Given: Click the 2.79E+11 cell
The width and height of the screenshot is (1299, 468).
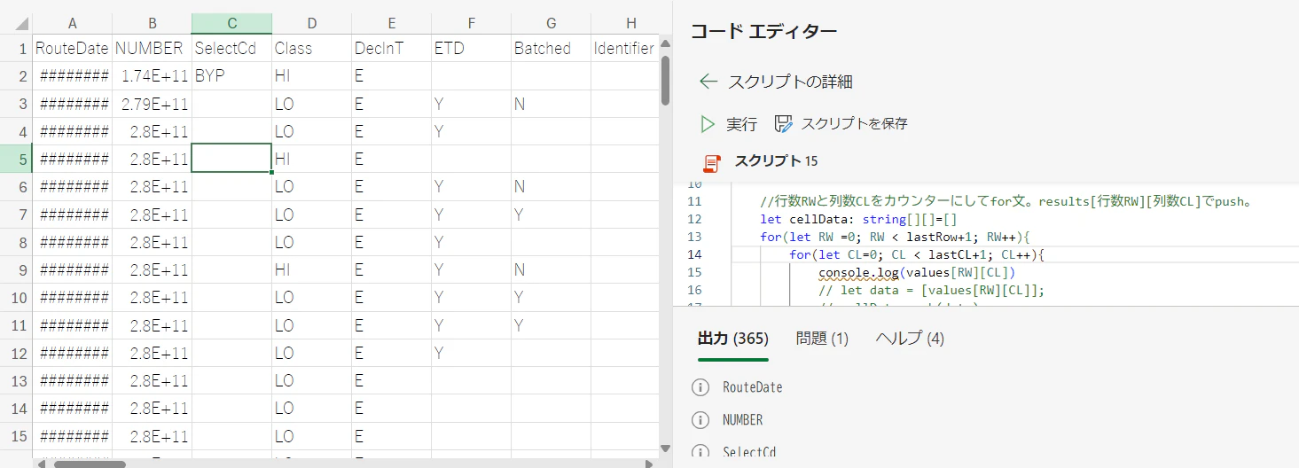Looking at the screenshot, I should click(152, 104).
